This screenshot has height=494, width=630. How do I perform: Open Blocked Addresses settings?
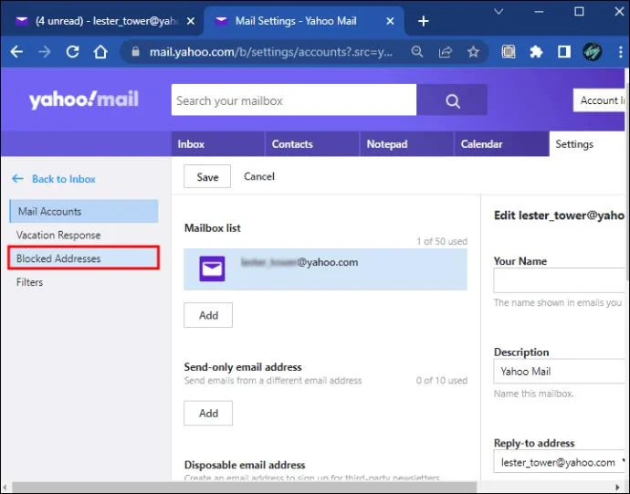pyautogui.click(x=84, y=258)
